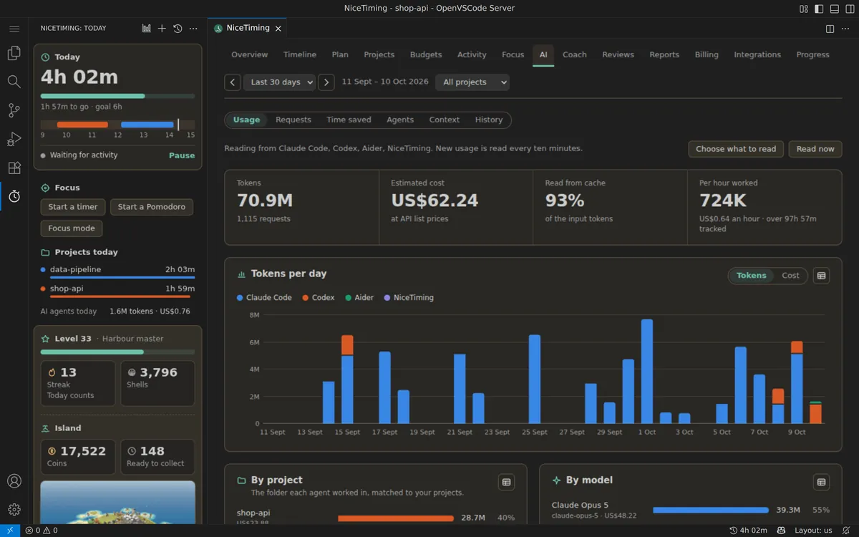
Task: Go to the next date range
Action: point(326,82)
